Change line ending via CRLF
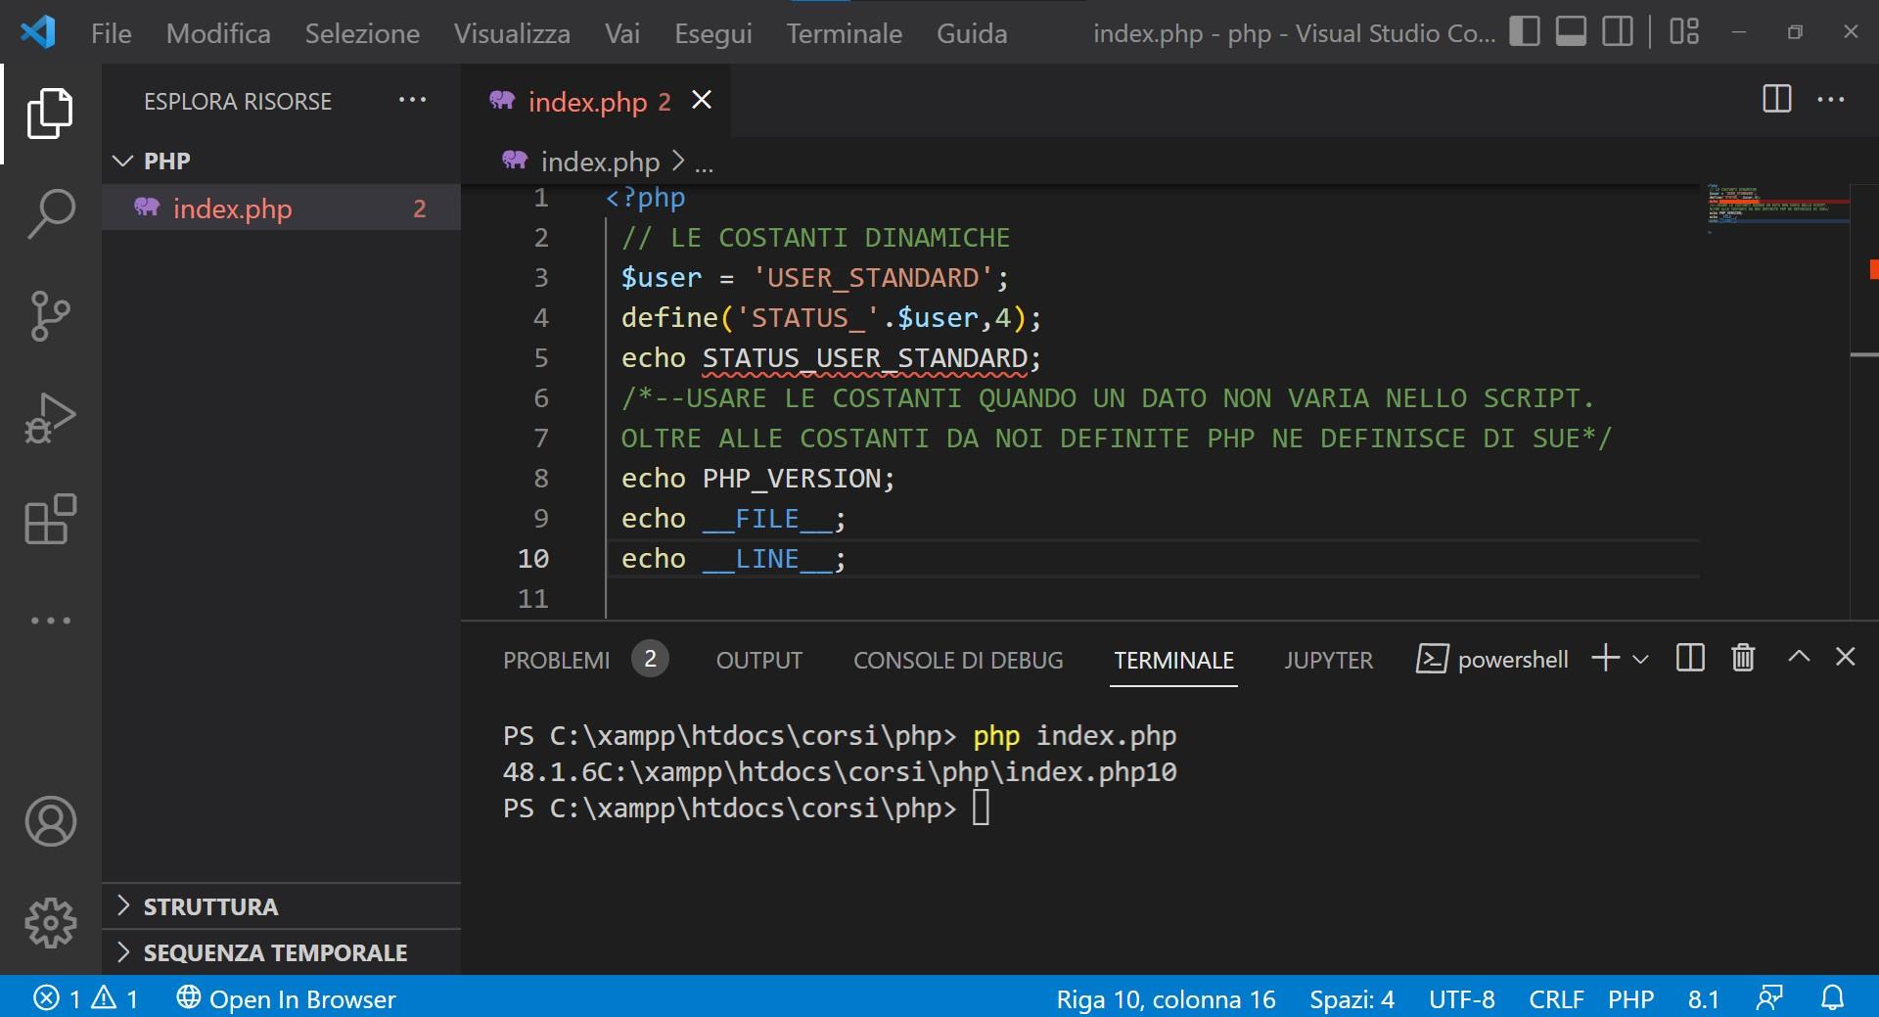 [1556, 998]
